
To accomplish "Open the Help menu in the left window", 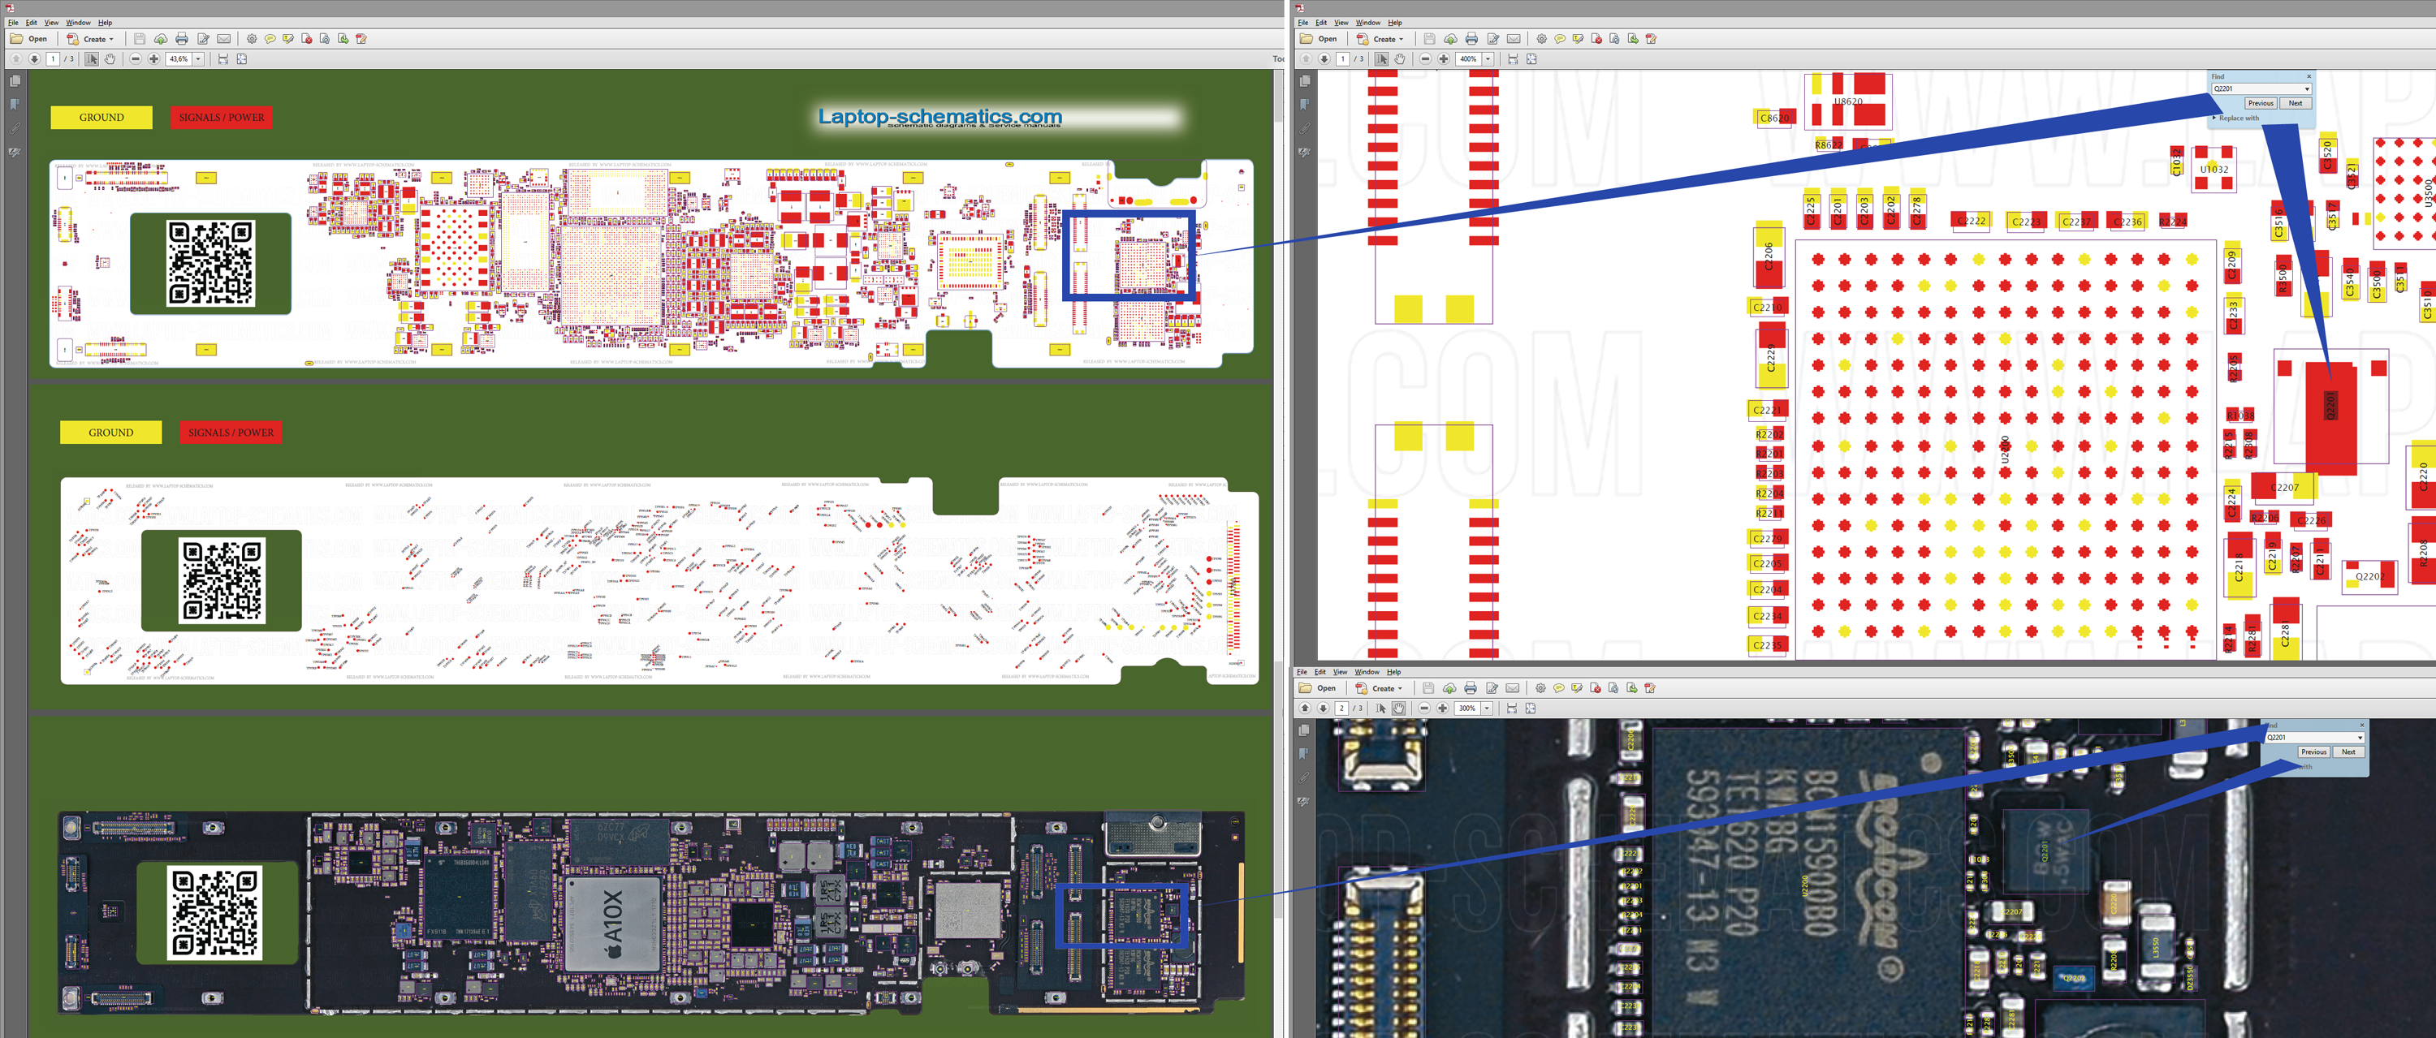I will [105, 23].
